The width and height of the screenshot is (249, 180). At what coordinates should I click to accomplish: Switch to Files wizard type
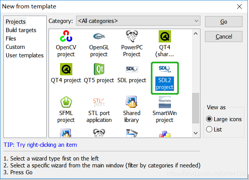[11, 39]
